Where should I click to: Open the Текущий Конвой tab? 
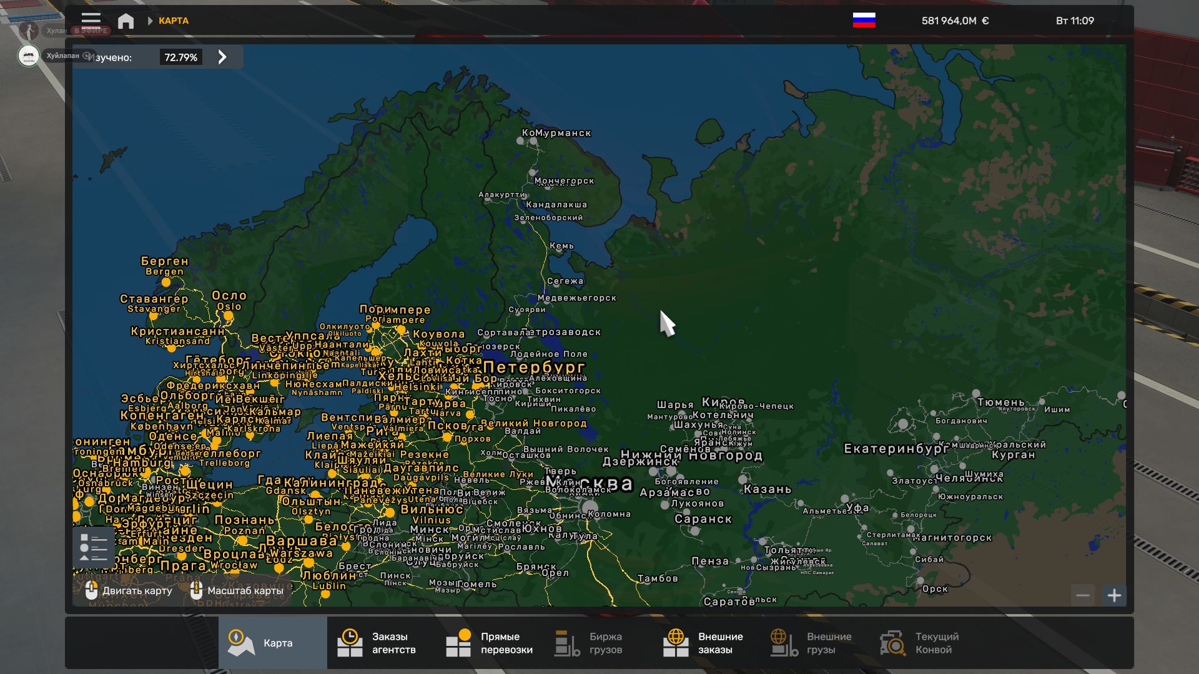point(919,643)
